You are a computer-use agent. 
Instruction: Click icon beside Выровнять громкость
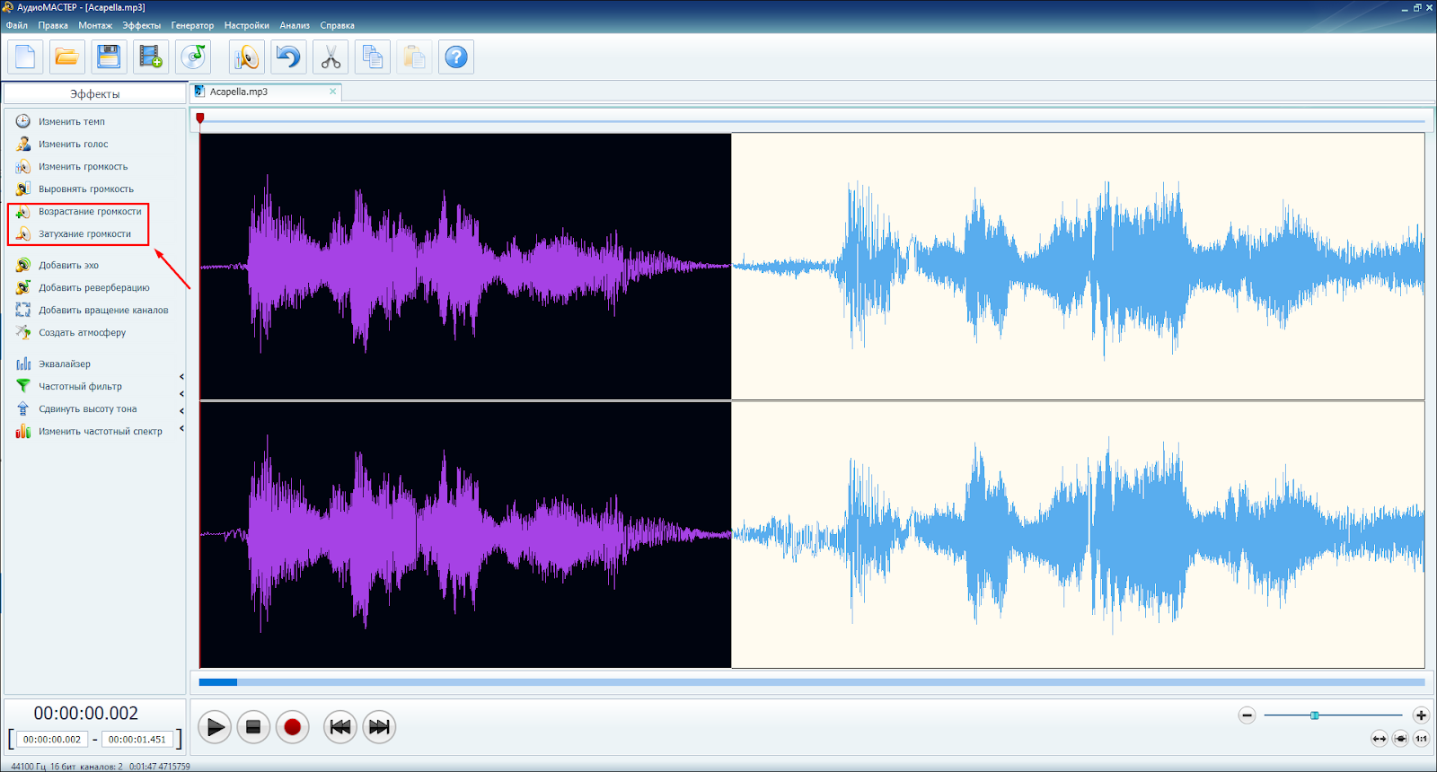point(23,189)
